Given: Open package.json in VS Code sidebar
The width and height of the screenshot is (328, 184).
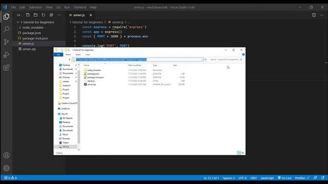Looking at the screenshot, I should pyautogui.click(x=32, y=33).
